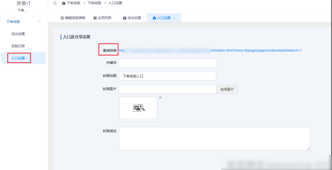Image resolution: width=332 pixels, height=170 pixels.
Task: Click the 活动设置 tab gift icon
Action: [x=125, y=18]
